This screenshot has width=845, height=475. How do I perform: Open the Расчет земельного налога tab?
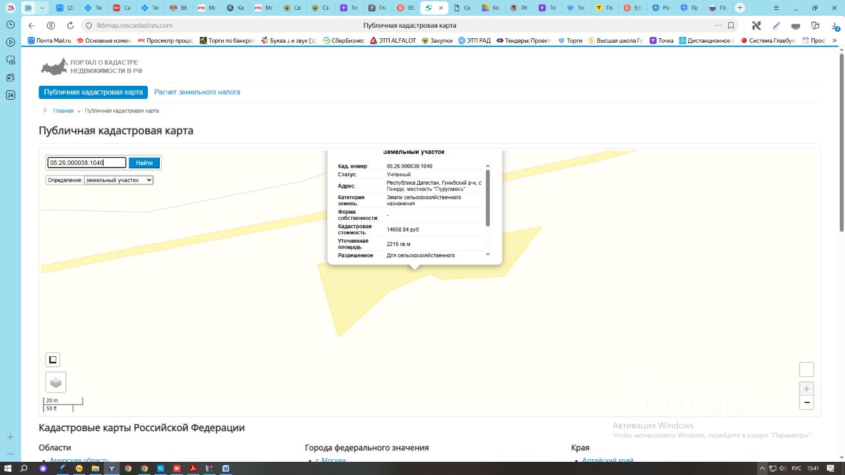click(x=197, y=92)
